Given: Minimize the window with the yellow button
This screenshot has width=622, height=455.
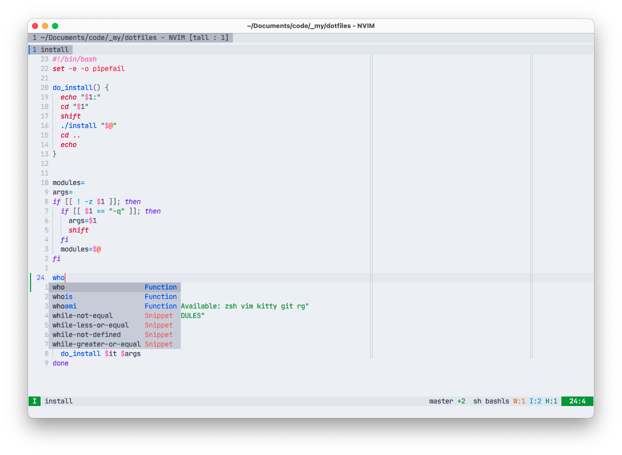Looking at the screenshot, I should tap(45, 26).
